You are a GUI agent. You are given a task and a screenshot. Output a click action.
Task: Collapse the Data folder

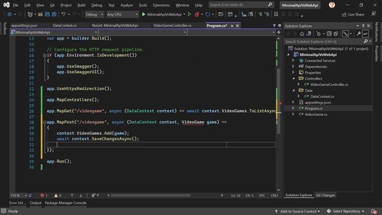tap(293, 90)
